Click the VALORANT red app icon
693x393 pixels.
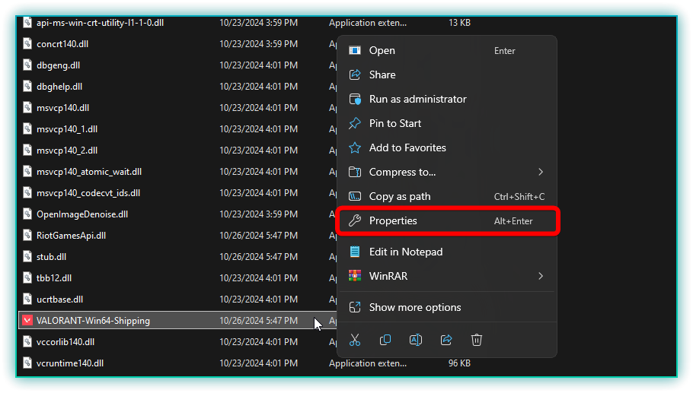27,320
